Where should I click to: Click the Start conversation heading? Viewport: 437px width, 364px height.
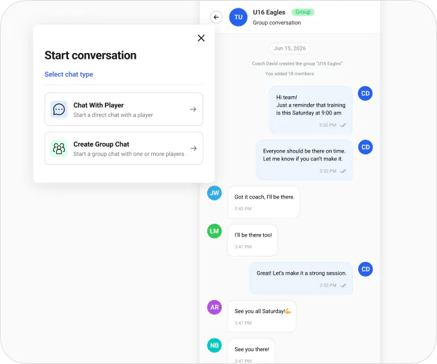(91, 56)
